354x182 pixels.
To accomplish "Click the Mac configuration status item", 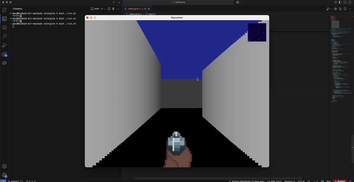I will (x=329, y=181).
